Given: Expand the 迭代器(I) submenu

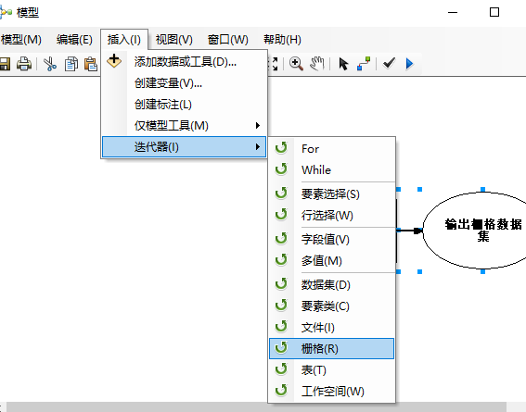Looking at the screenshot, I should [184, 146].
